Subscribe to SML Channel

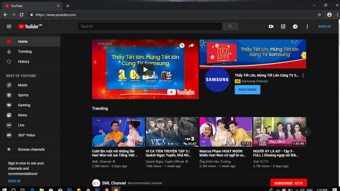coord(289,183)
